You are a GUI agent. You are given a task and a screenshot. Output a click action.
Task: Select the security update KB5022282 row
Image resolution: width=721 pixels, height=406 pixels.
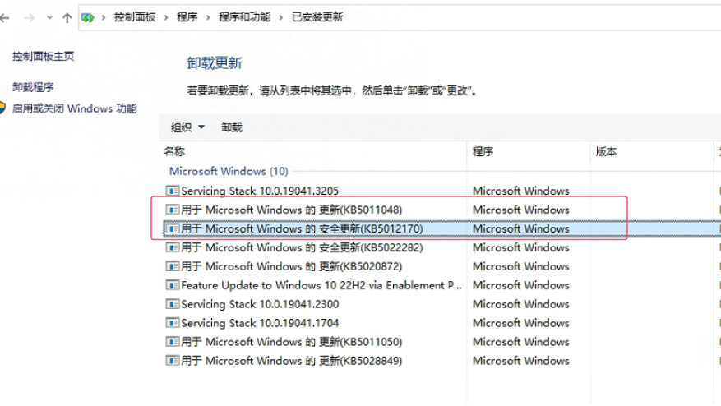(x=441, y=247)
